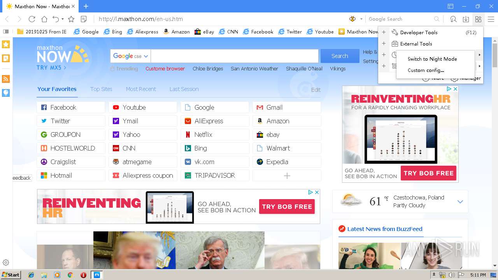The height and width of the screenshot is (280, 498).
Task: Go to the home page via house icon
Action: click(44, 19)
